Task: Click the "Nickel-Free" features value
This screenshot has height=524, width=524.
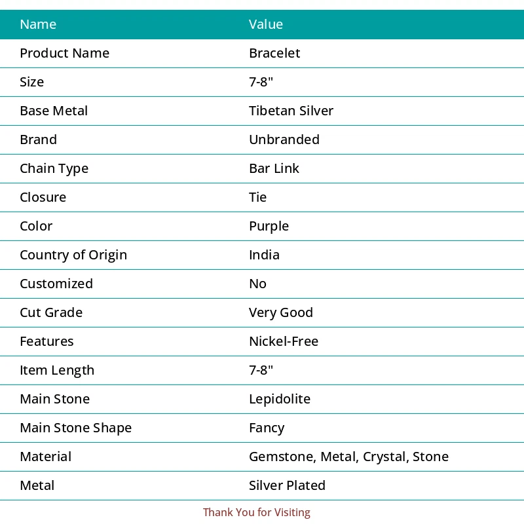Action: [x=284, y=341]
